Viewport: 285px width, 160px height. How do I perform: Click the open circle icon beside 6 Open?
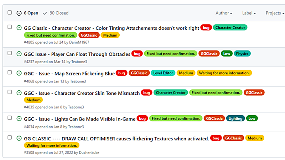[x=19, y=13]
